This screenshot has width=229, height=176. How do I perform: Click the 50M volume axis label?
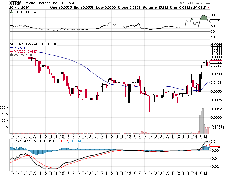click(5, 127)
